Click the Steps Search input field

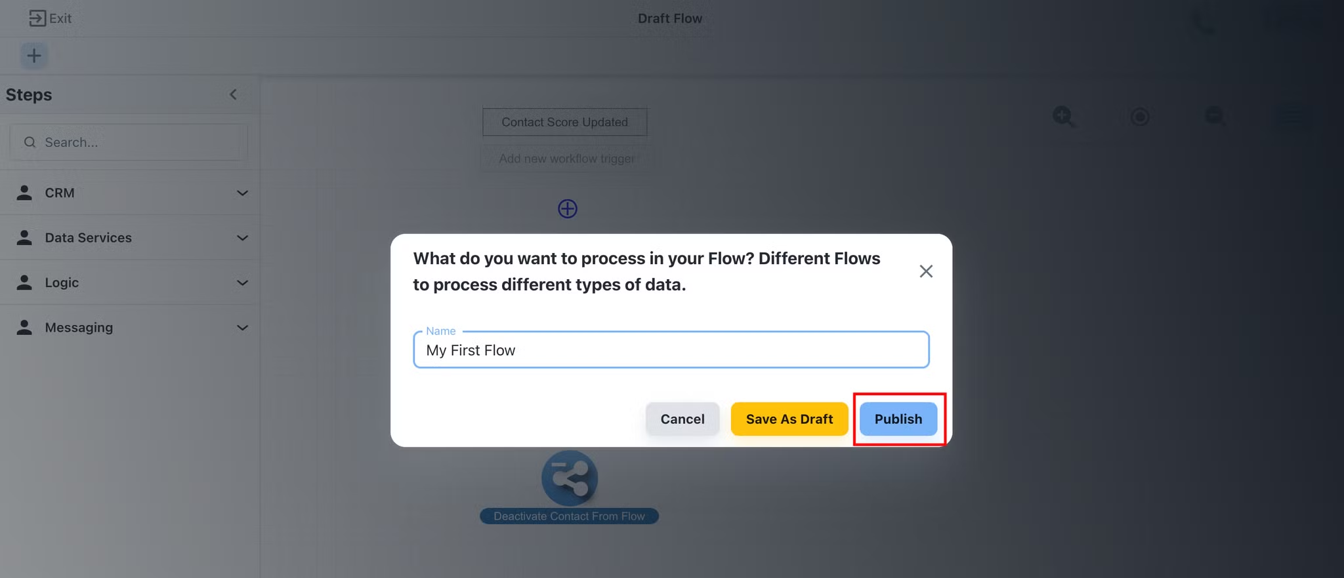coord(129,142)
